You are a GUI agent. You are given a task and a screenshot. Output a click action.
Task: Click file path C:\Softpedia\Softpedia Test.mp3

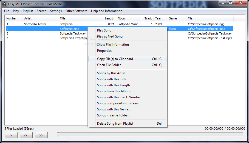(210, 38)
